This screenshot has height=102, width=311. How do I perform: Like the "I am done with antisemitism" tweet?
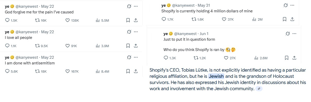[68, 71]
